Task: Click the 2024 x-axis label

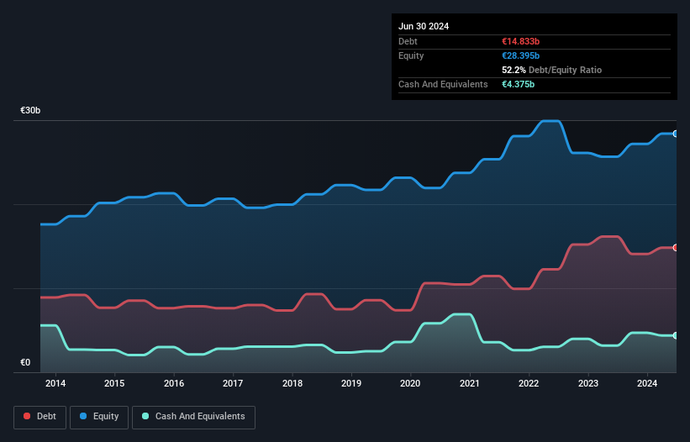Action: tap(647, 383)
